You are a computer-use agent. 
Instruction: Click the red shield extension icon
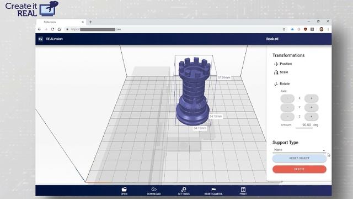306,29
